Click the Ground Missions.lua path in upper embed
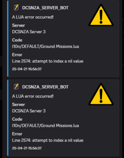 46,46
